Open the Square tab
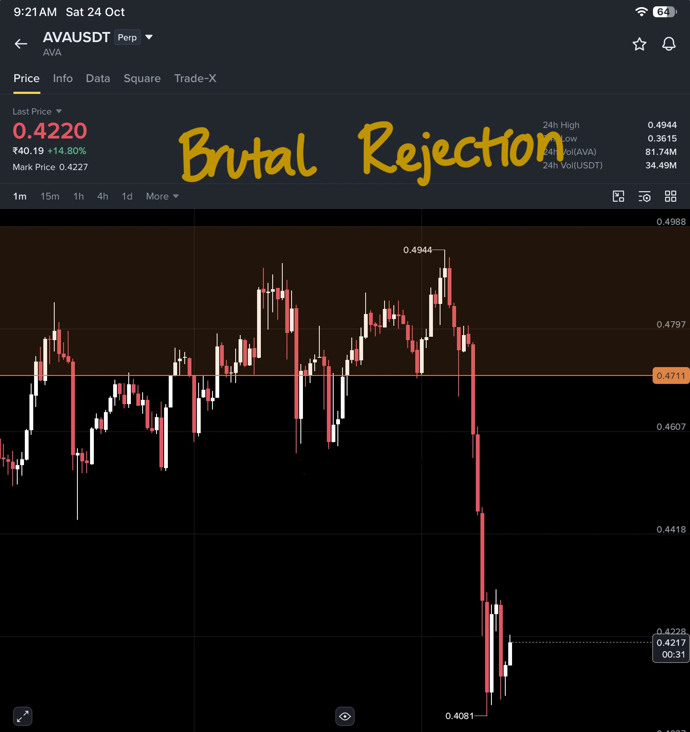The image size is (690, 732). pos(142,78)
